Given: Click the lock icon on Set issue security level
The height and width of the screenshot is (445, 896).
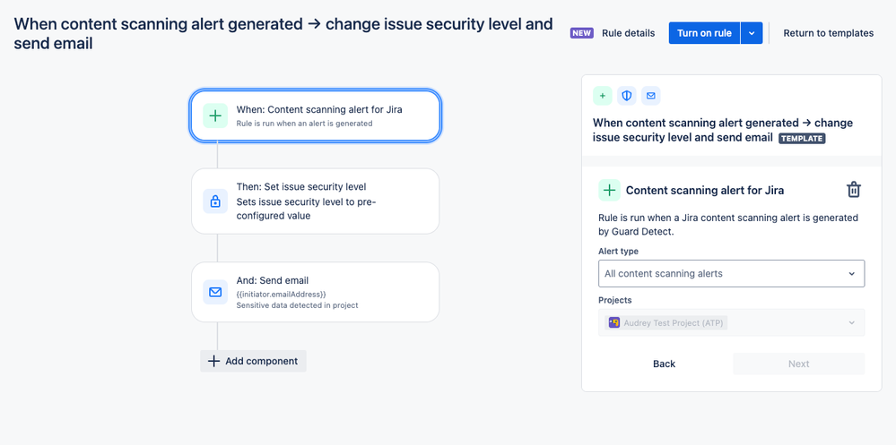Looking at the screenshot, I should [x=215, y=201].
